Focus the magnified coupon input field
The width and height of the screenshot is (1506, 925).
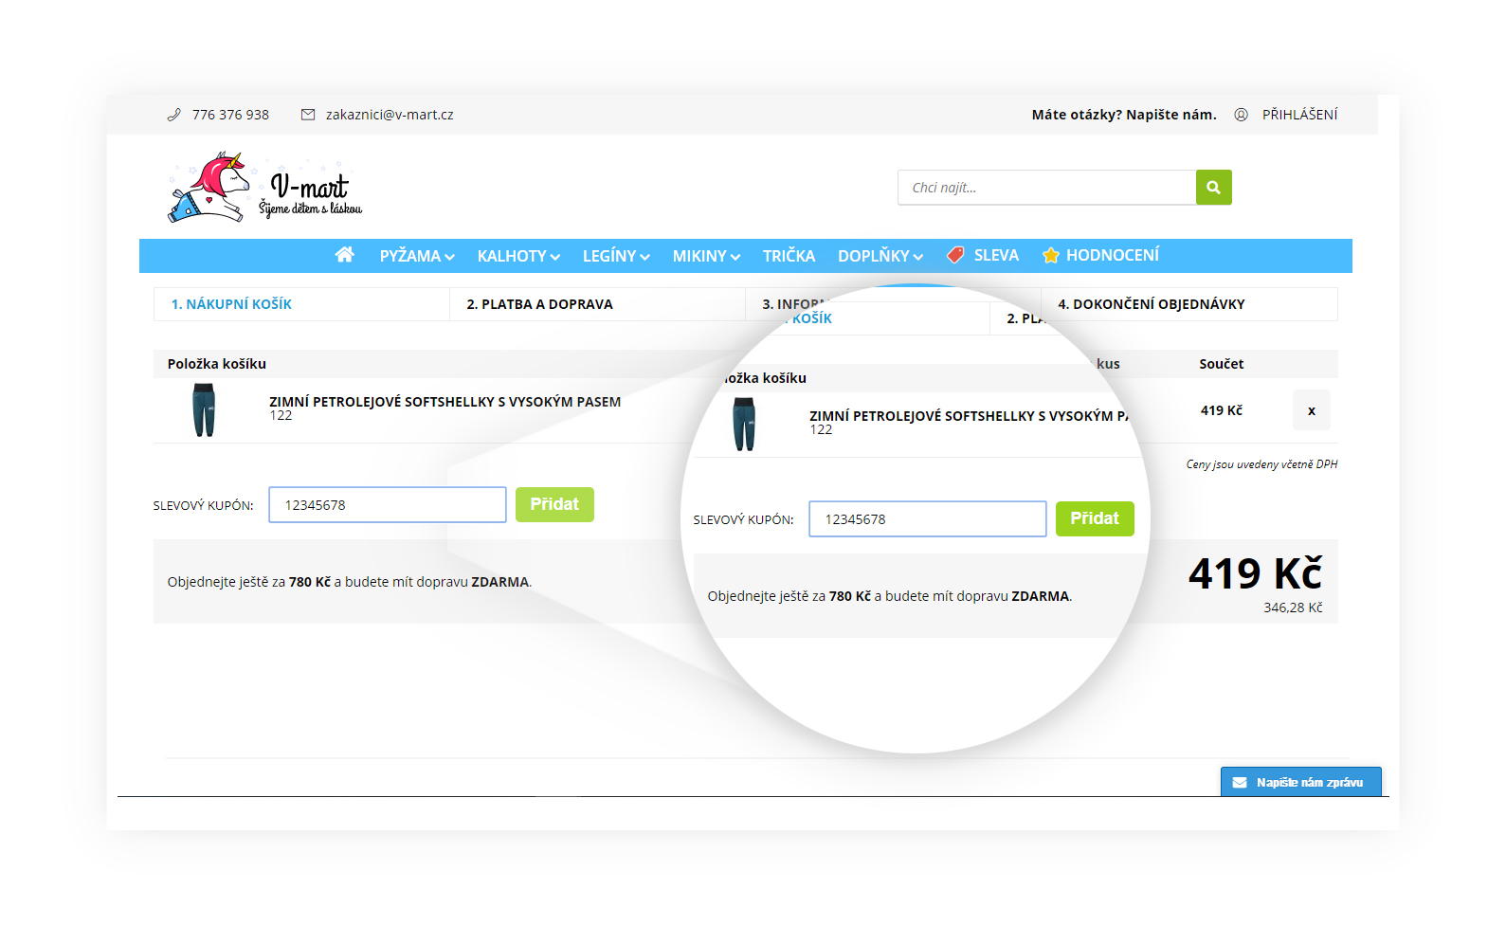(x=928, y=518)
